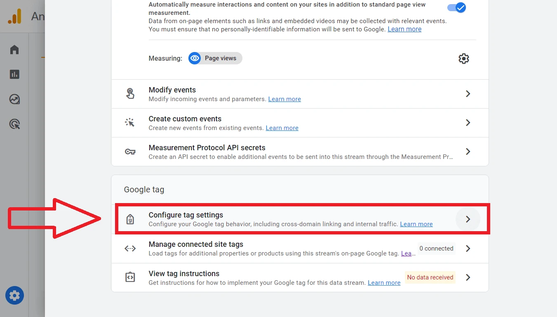Toggle enhanced measurement switch off

click(456, 8)
